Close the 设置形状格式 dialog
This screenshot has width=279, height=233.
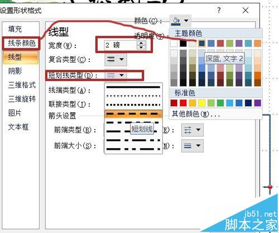pyautogui.click(x=246, y=10)
